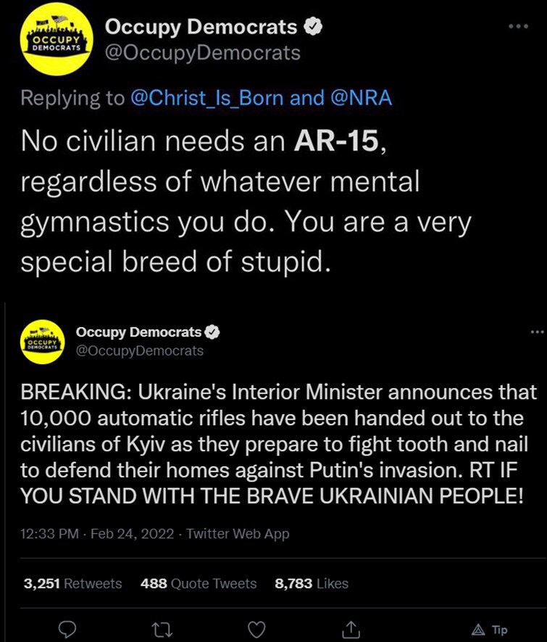Open the share upload arrow icon
Screen dimensions: 547x642
tap(351, 630)
